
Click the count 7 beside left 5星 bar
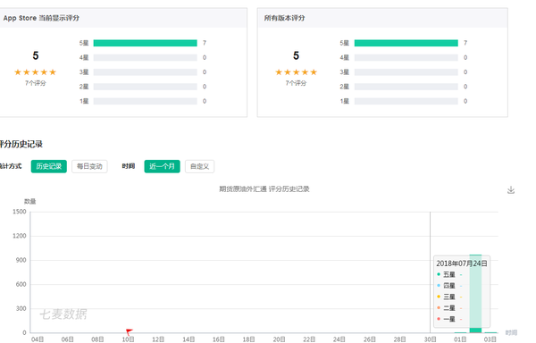point(205,43)
